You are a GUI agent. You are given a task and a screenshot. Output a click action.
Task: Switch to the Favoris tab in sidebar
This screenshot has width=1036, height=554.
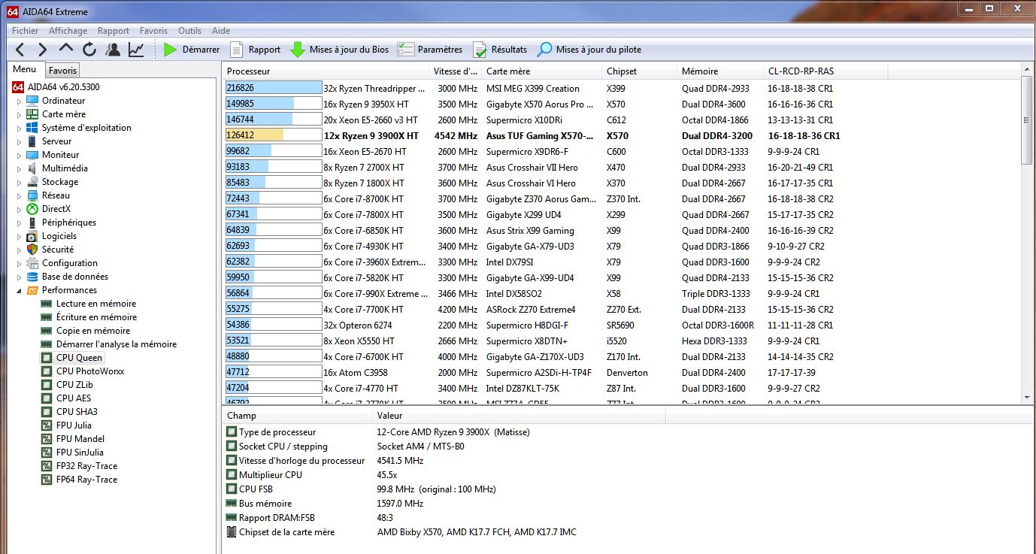(x=62, y=70)
